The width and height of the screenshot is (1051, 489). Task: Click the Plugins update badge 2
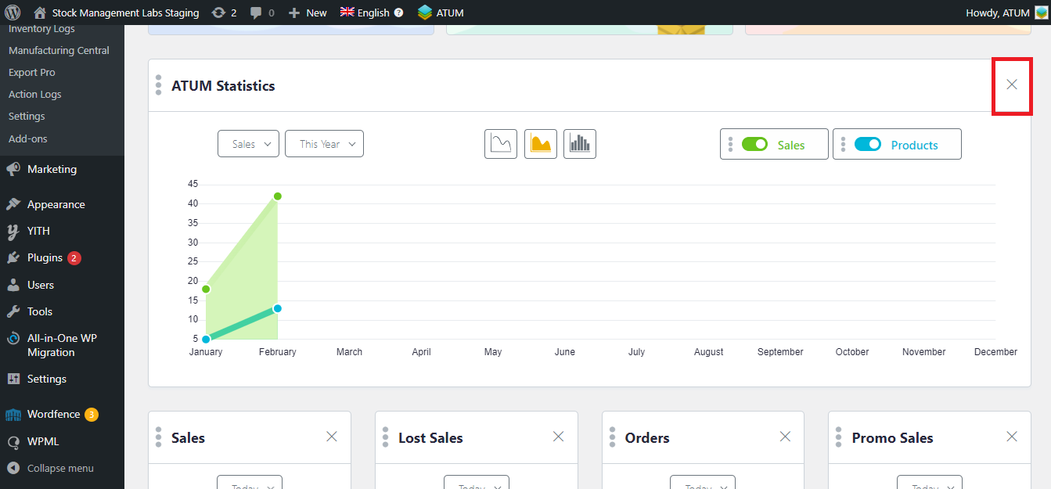pyautogui.click(x=74, y=258)
